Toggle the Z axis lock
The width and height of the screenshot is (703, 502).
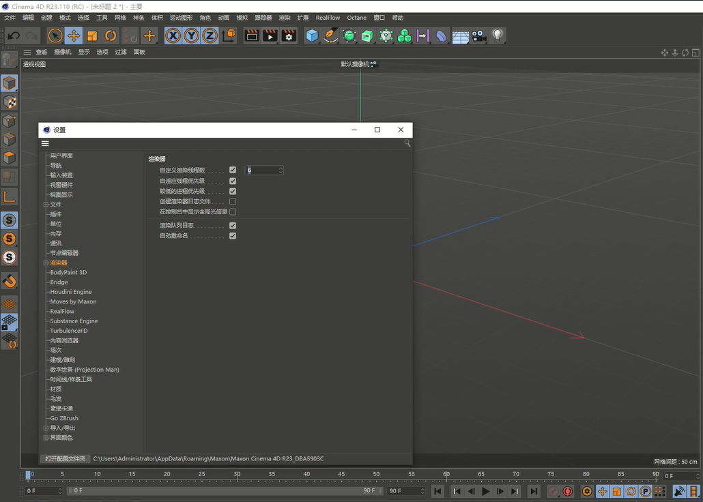210,35
